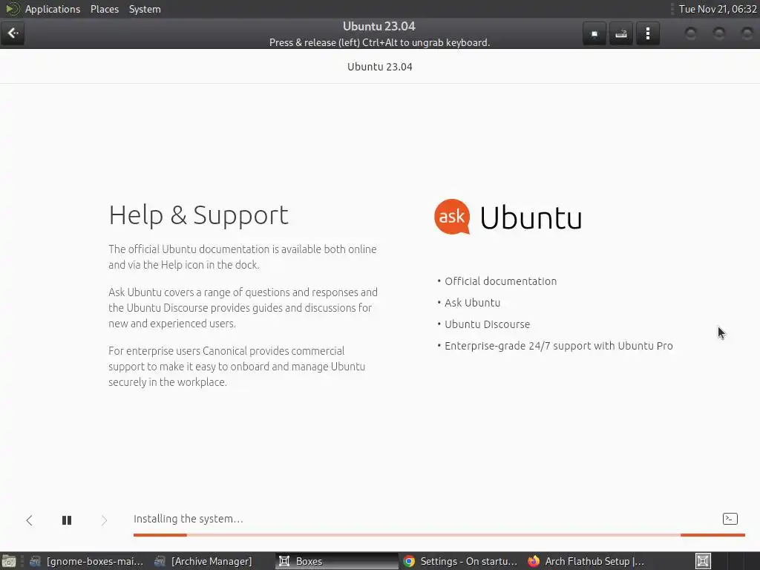
Task: Open the three-dot Boxes actions menu
Action: [647, 33]
